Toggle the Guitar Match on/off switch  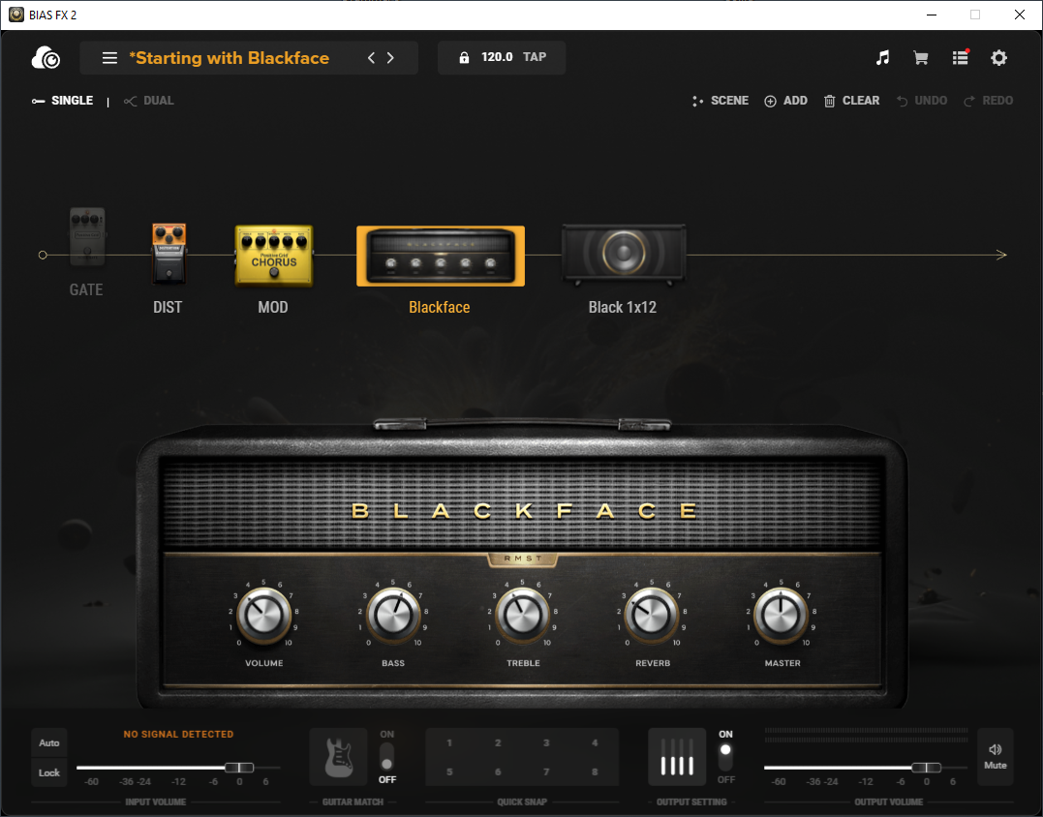point(386,757)
